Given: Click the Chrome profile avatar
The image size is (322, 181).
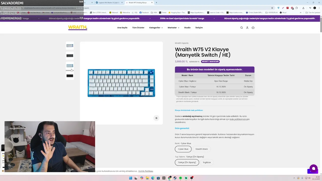Looking at the screenshot, I should point(315,8).
